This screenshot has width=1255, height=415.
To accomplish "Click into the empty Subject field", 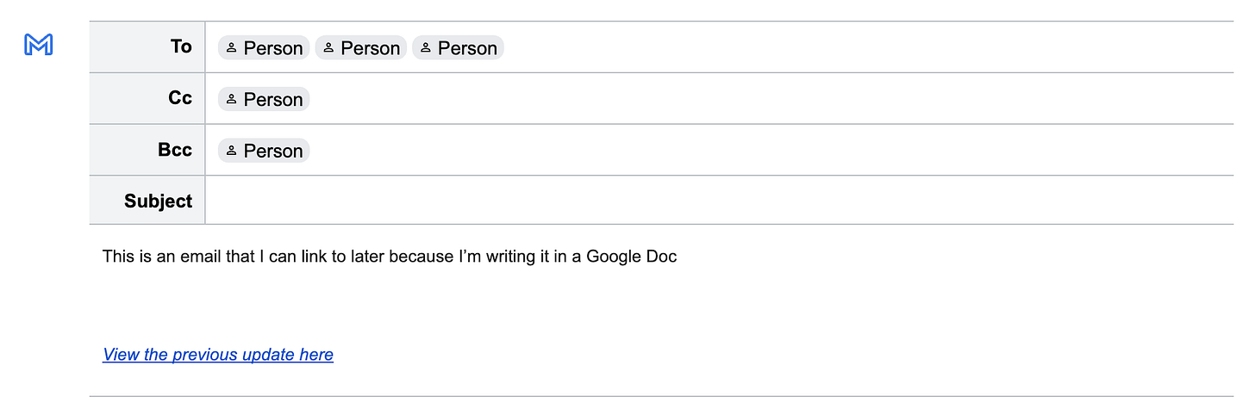I will 720,201.
